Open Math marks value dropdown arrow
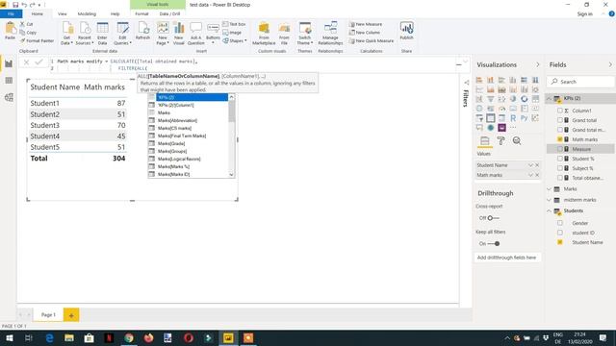The height and width of the screenshot is (346, 616). pyautogui.click(x=530, y=175)
